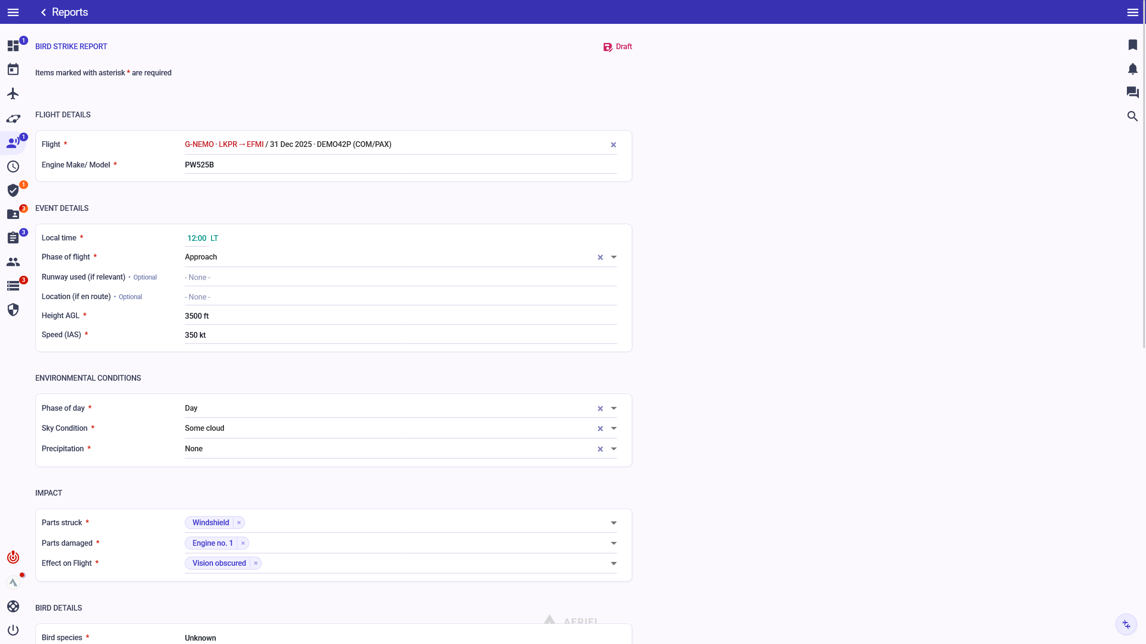
Task: Click the Height AGL input field
Action: tap(400, 316)
